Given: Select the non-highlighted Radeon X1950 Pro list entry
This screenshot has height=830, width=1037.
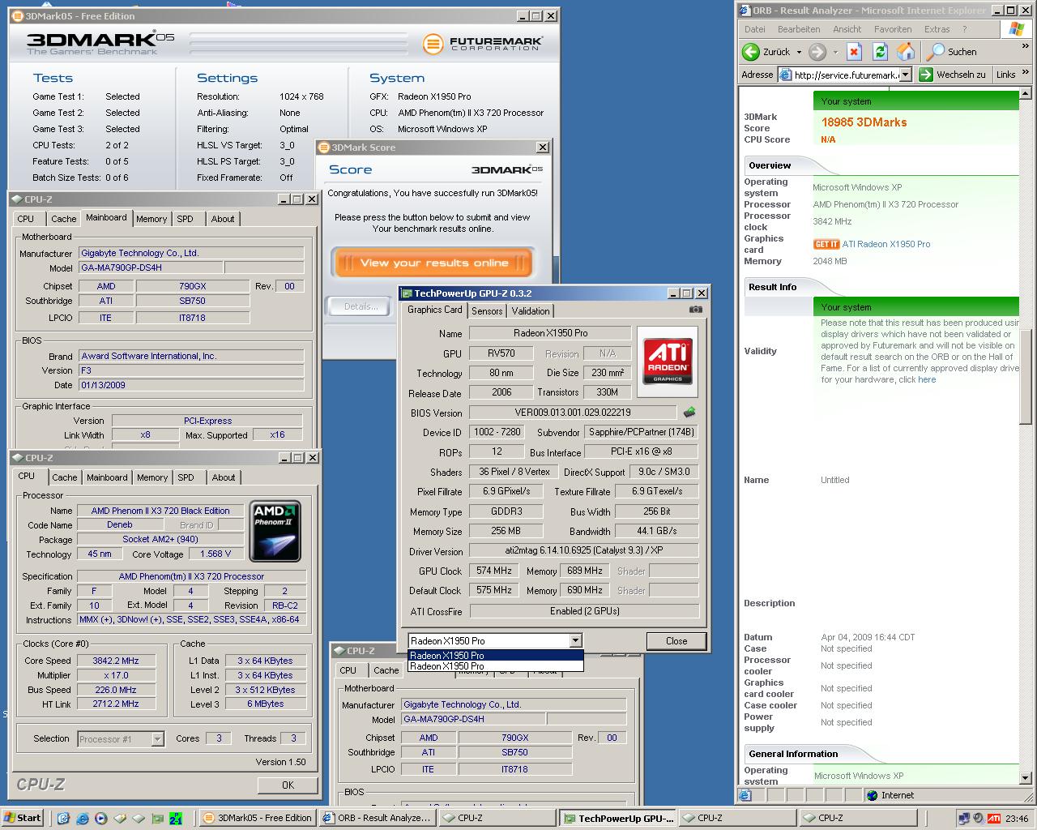Looking at the screenshot, I should [x=495, y=666].
